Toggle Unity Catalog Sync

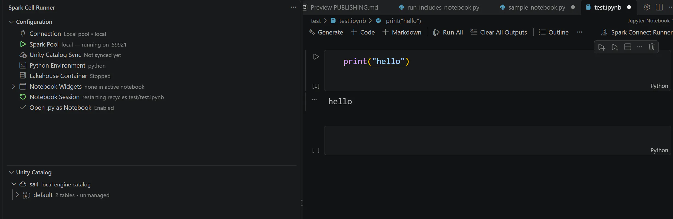pos(70,55)
